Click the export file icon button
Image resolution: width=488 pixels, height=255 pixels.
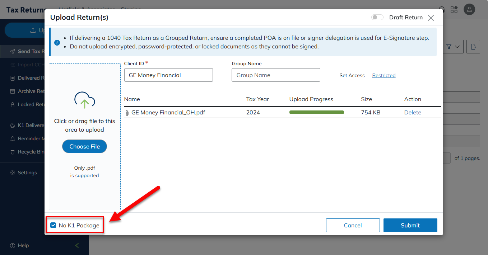point(473,47)
